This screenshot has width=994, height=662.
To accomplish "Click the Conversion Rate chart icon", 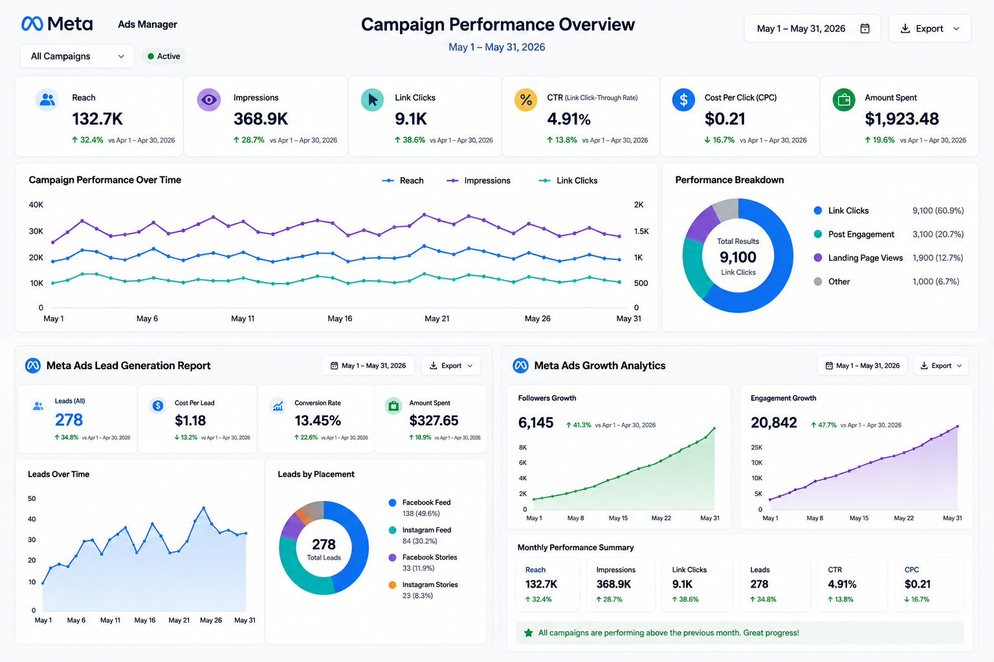I will [278, 406].
